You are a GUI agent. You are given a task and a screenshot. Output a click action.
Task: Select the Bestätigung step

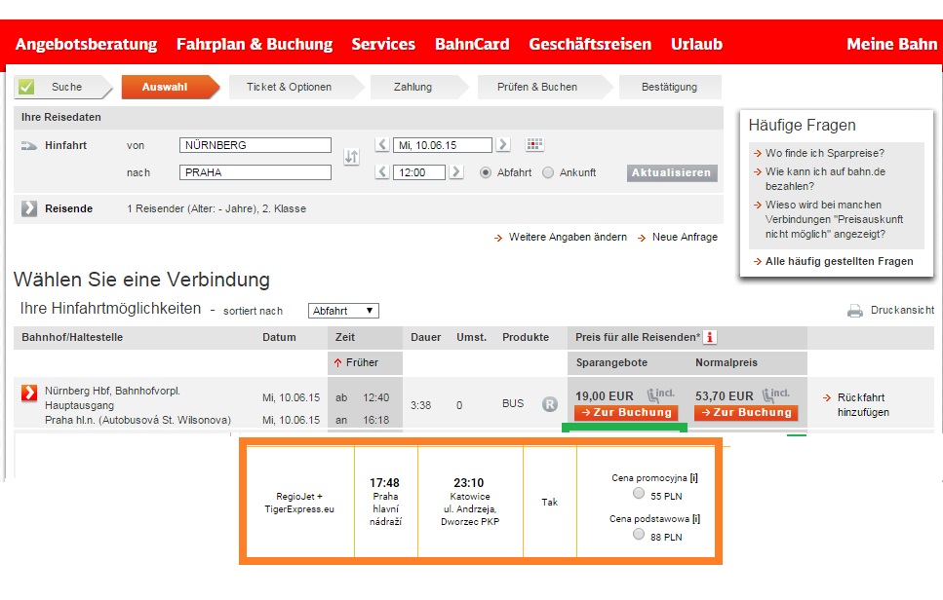(x=669, y=87)
